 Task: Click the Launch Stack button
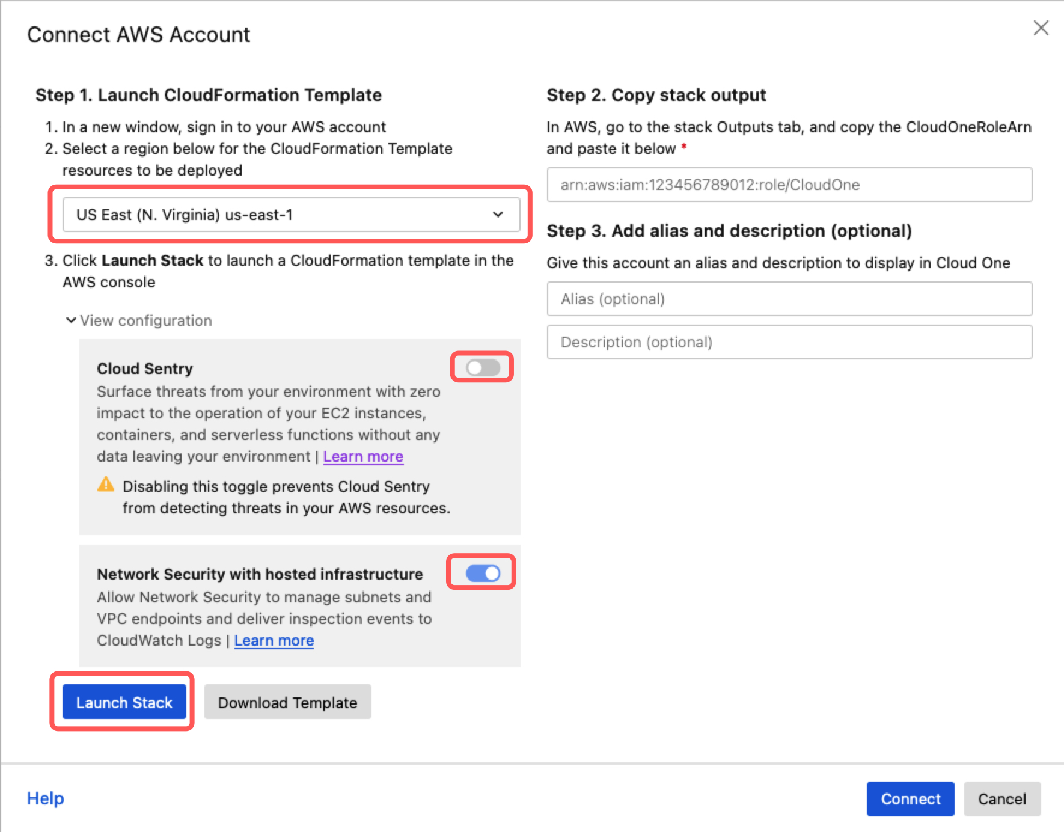click(x=124, y=702)
